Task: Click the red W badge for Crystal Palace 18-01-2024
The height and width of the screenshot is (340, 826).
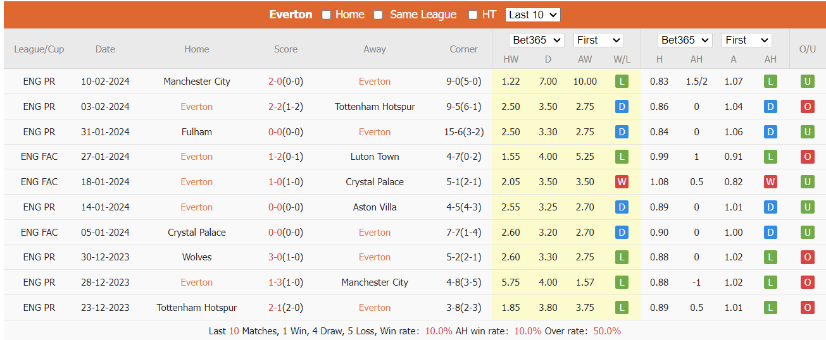Action: pyautogui.click(x=622, y=182)
